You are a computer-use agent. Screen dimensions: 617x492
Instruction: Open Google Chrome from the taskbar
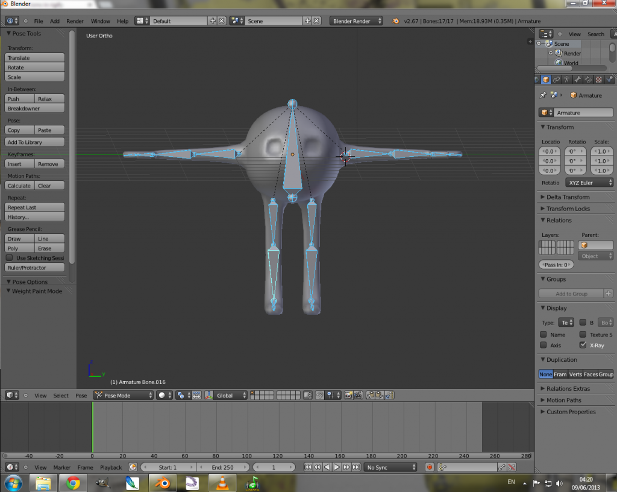pyautogui.click(x=73, y=483)
